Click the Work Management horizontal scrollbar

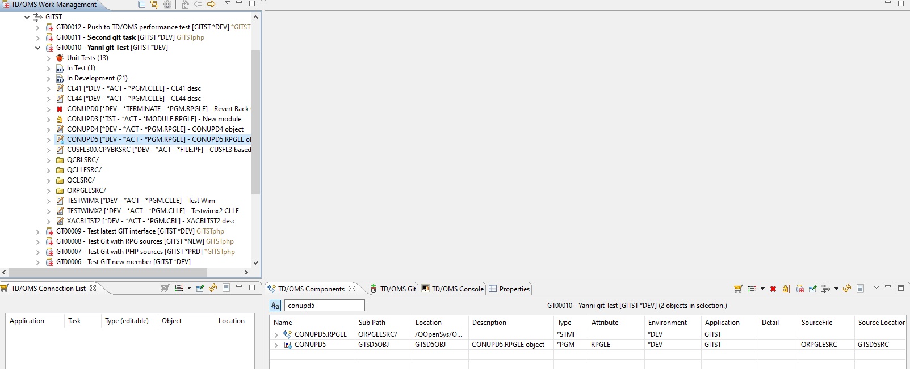125,272
